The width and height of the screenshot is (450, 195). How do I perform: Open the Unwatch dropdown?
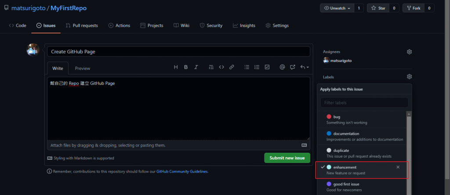click(337, 8)
